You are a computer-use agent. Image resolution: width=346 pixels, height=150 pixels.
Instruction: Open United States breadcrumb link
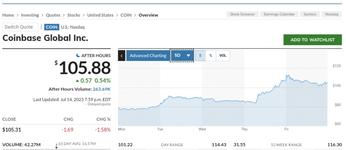click(x=100, y=15)
